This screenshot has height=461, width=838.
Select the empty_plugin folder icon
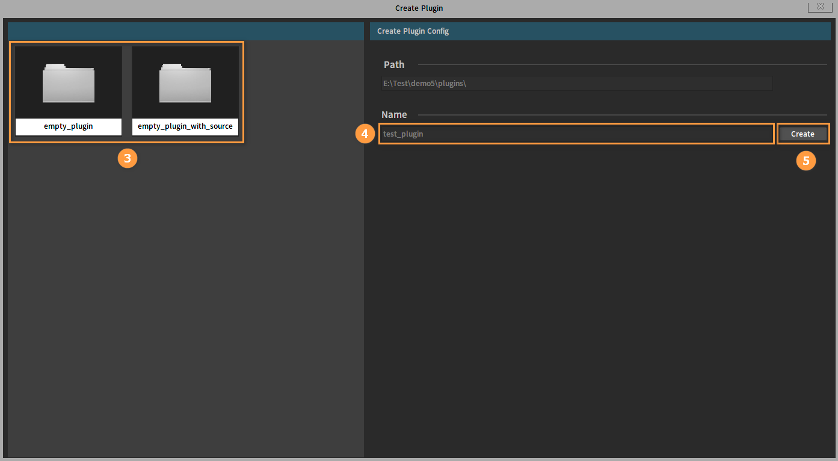coord(69,84)
